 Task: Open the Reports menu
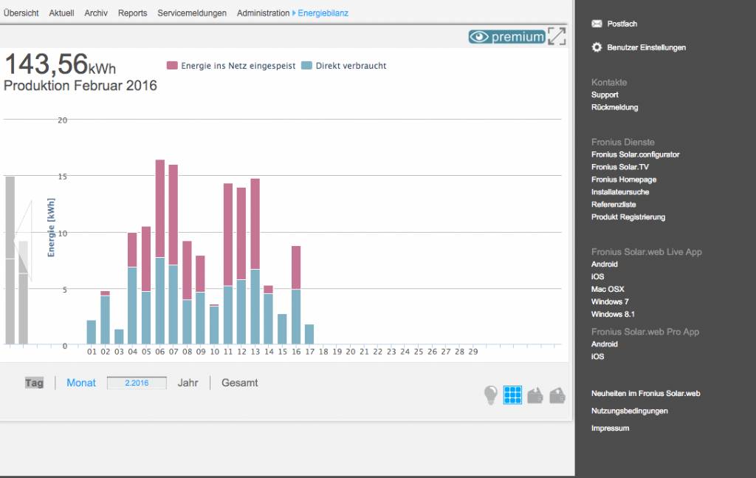132,13
